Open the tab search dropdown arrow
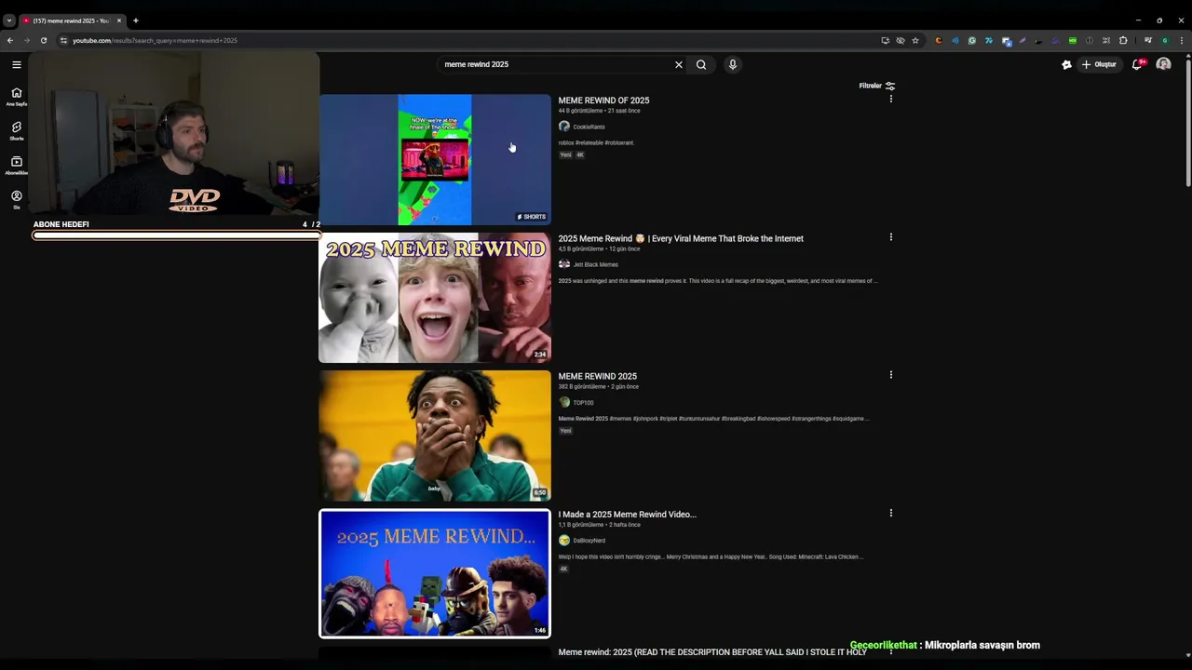 coord(8,20)
